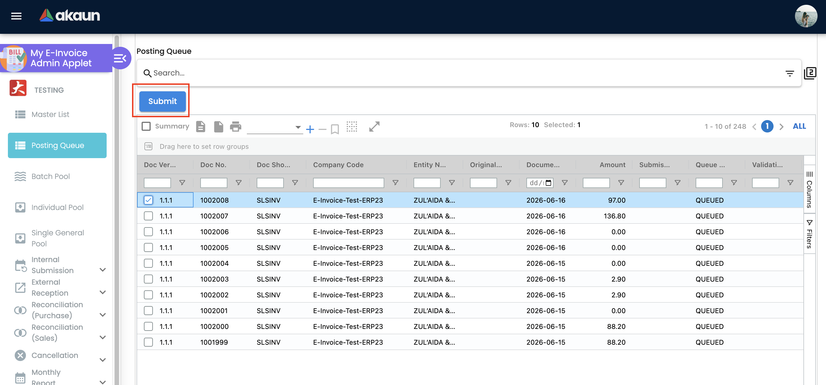
Task: Toggle the Summary checkbox
Action: (x=146, y=126)
